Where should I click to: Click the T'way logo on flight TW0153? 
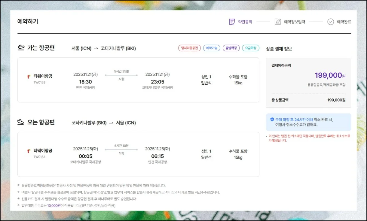[x=29, y=77]
